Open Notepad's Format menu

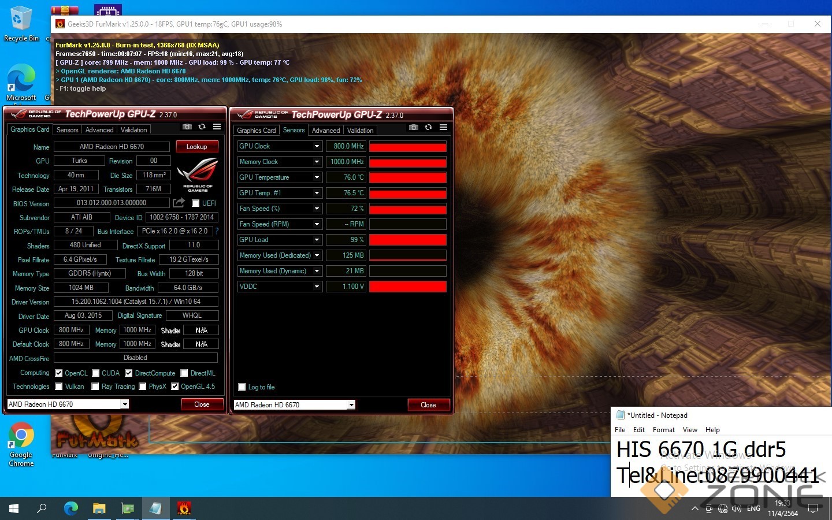[664, 430]
